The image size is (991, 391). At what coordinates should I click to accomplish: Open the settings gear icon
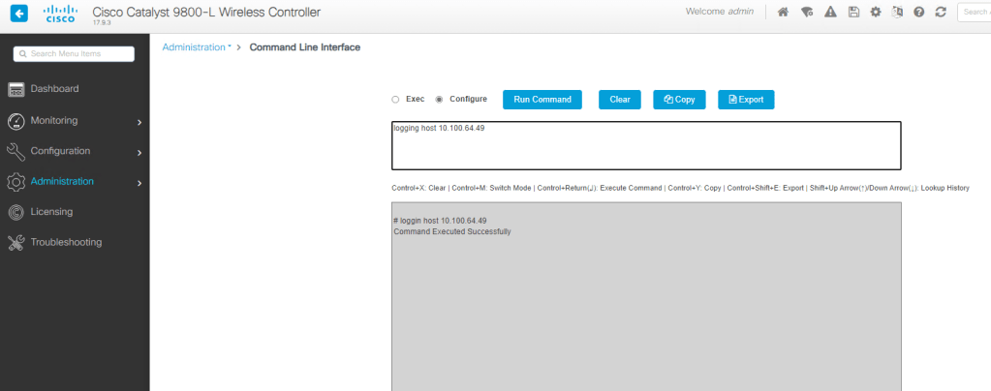click(876, 12)
